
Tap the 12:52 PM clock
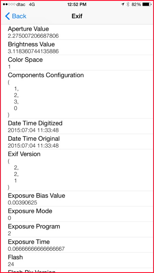click(77, 5)
